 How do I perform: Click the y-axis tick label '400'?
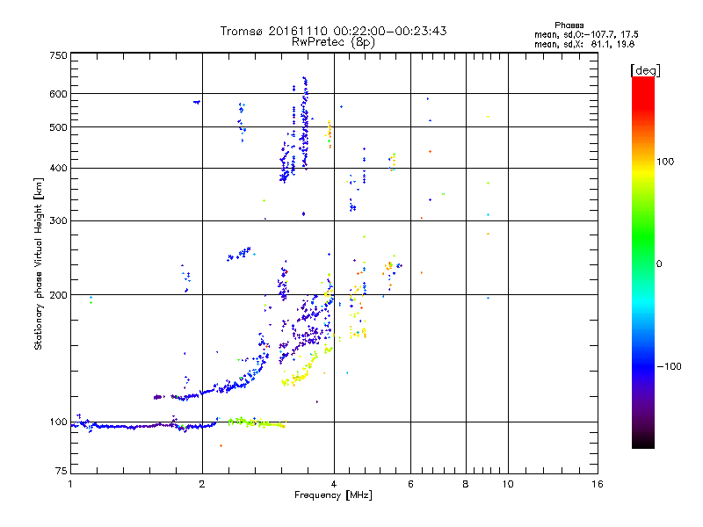[x=58, y=168]
